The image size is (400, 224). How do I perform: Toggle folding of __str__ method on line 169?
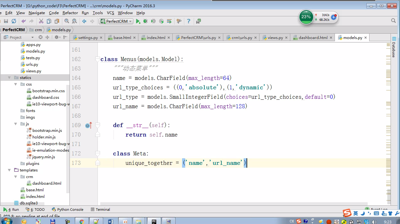(98, 125)
